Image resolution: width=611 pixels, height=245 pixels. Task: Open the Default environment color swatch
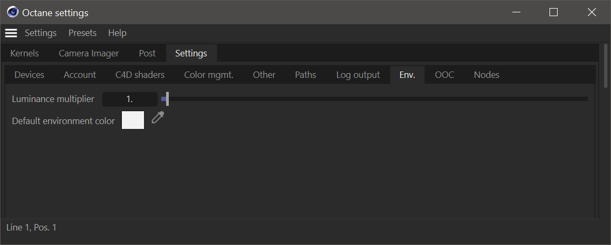coord(133,120)
